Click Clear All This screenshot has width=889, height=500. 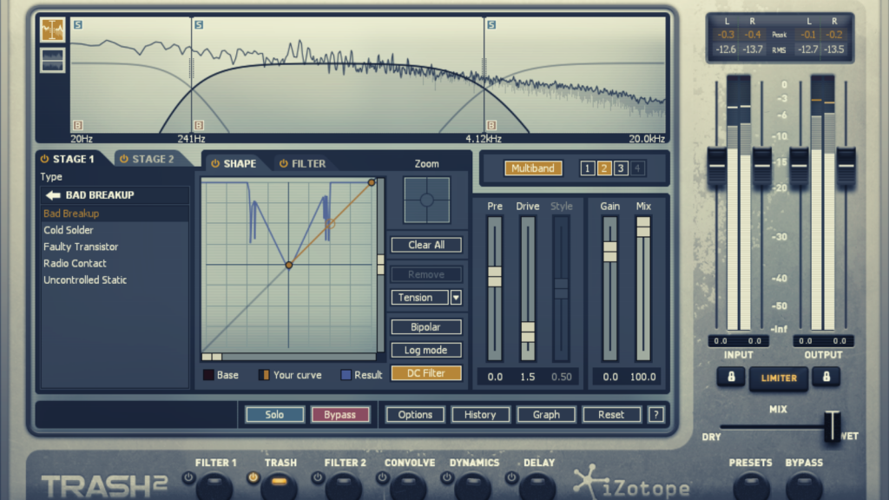tap(426, 245)
